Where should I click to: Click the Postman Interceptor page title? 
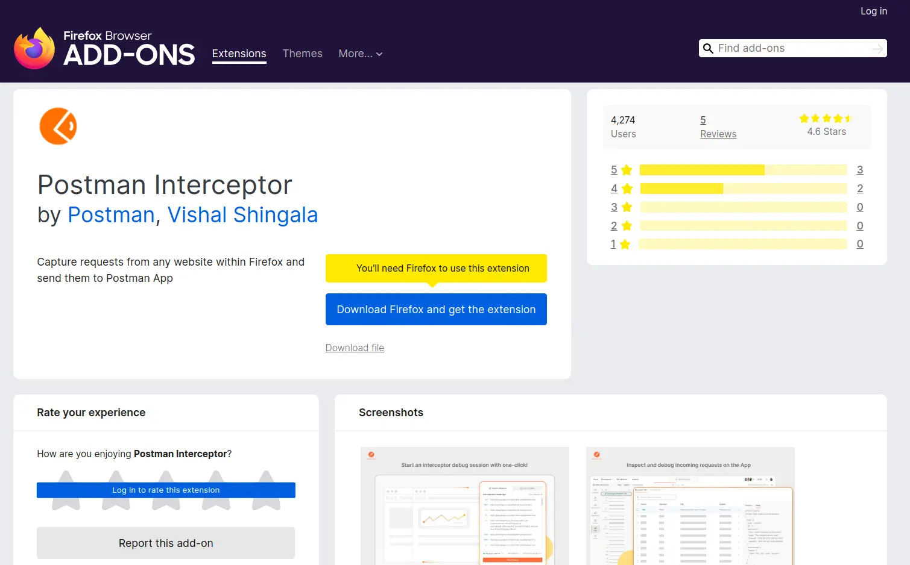pyautogui.click(x=165, y=185)
